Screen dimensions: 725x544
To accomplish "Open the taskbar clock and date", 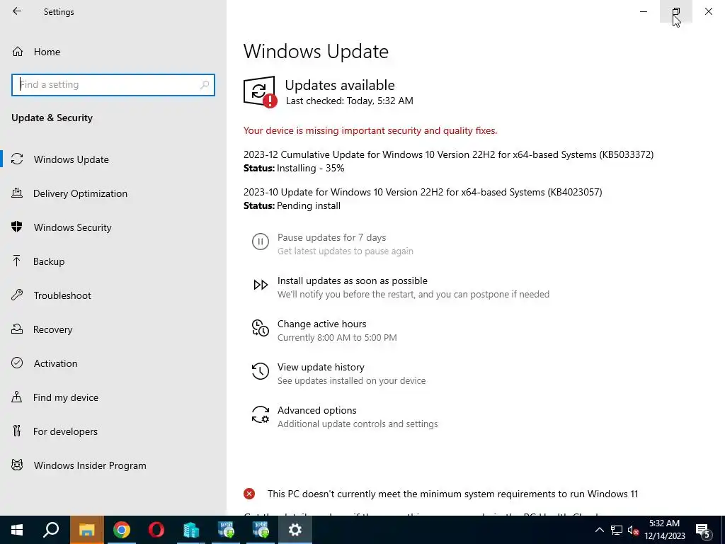I will [664, 530].
